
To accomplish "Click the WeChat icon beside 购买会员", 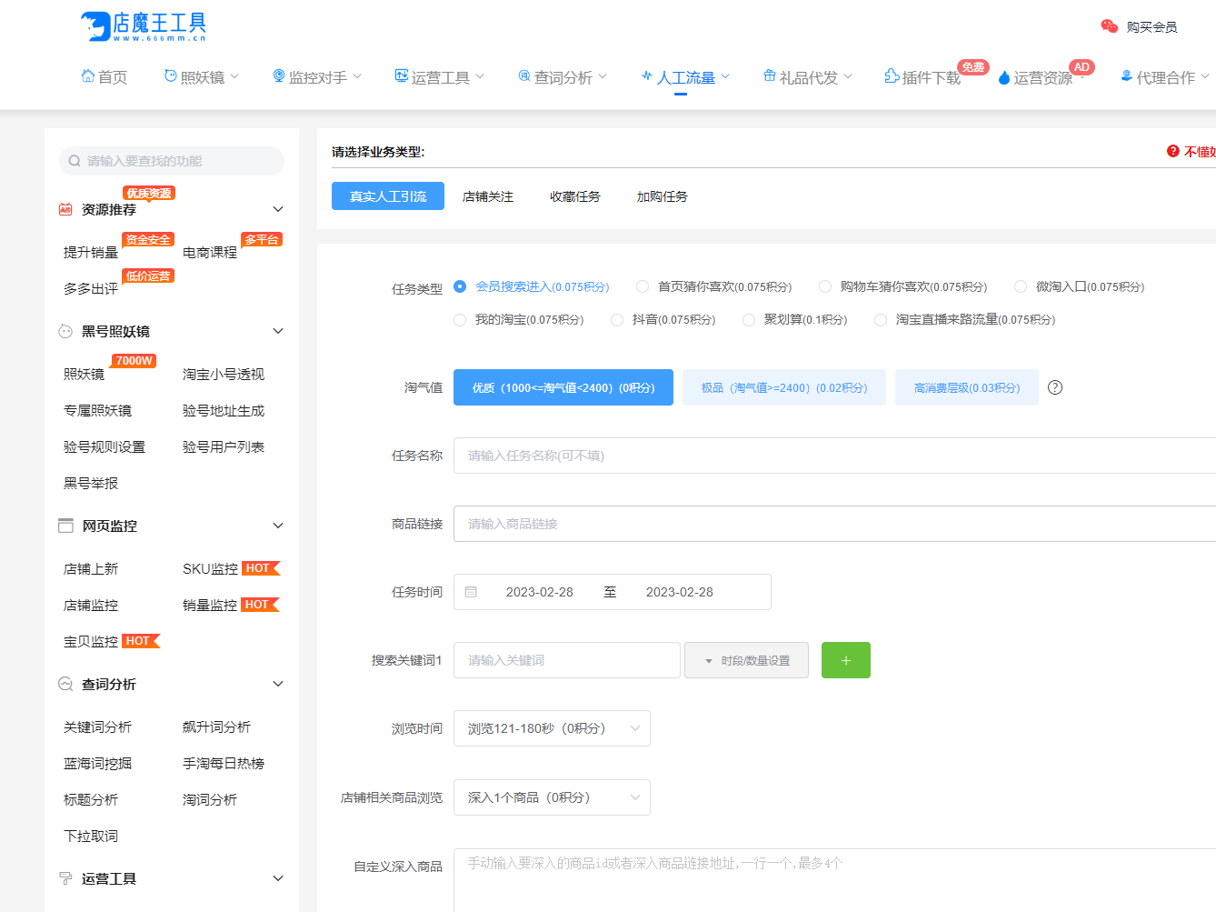I will point(1109,26).
